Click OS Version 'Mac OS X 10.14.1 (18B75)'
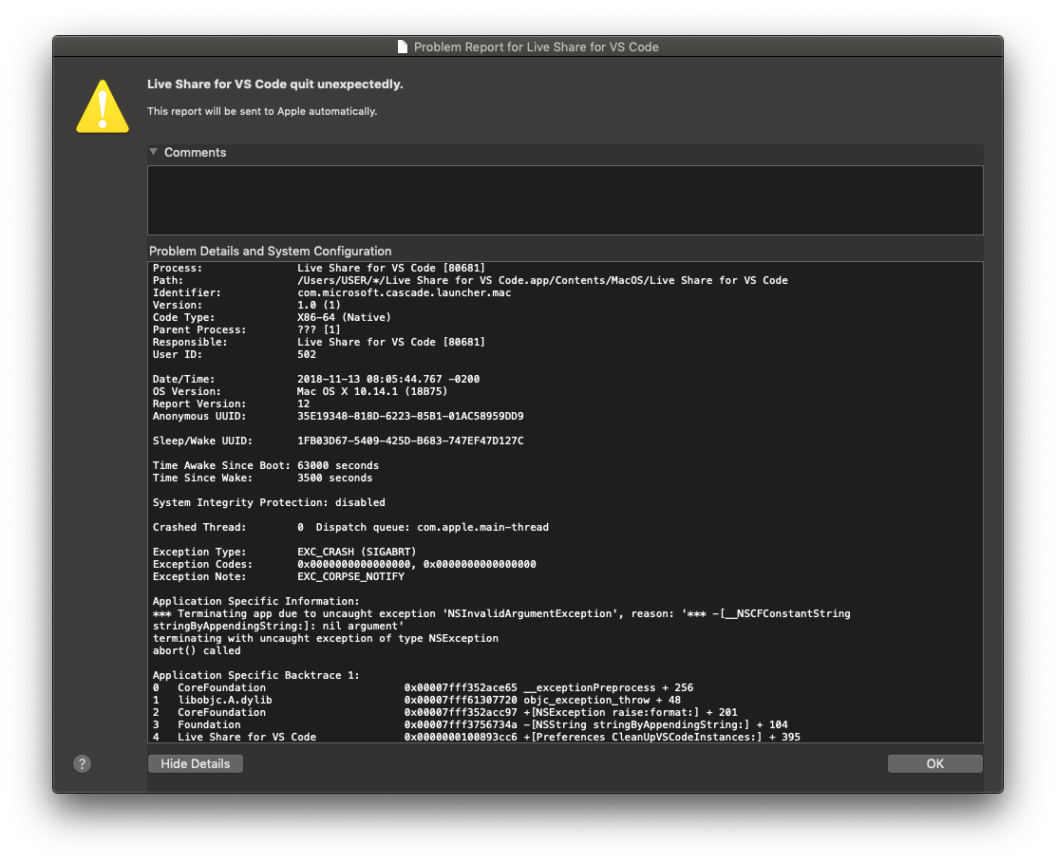Image resolution: width=1056 pixels, height=863 pixels. [x=372, y=392]
